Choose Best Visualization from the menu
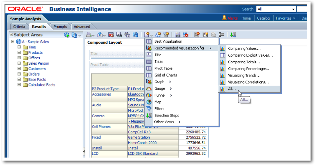Image resolution: width=317 pixels, height=165 pixels. 182,41
